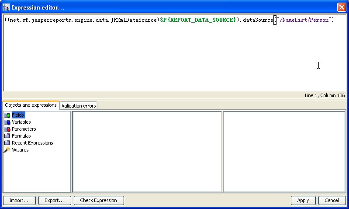Click the Variables folder icon

(7, 122)
